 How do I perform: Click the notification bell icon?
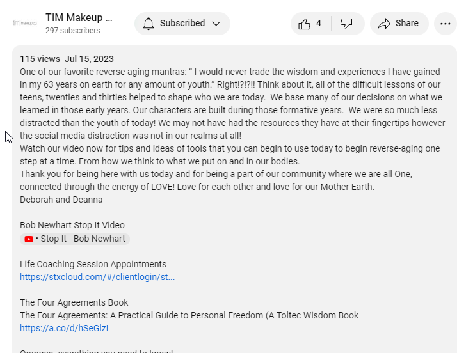[x=149, y=24]
